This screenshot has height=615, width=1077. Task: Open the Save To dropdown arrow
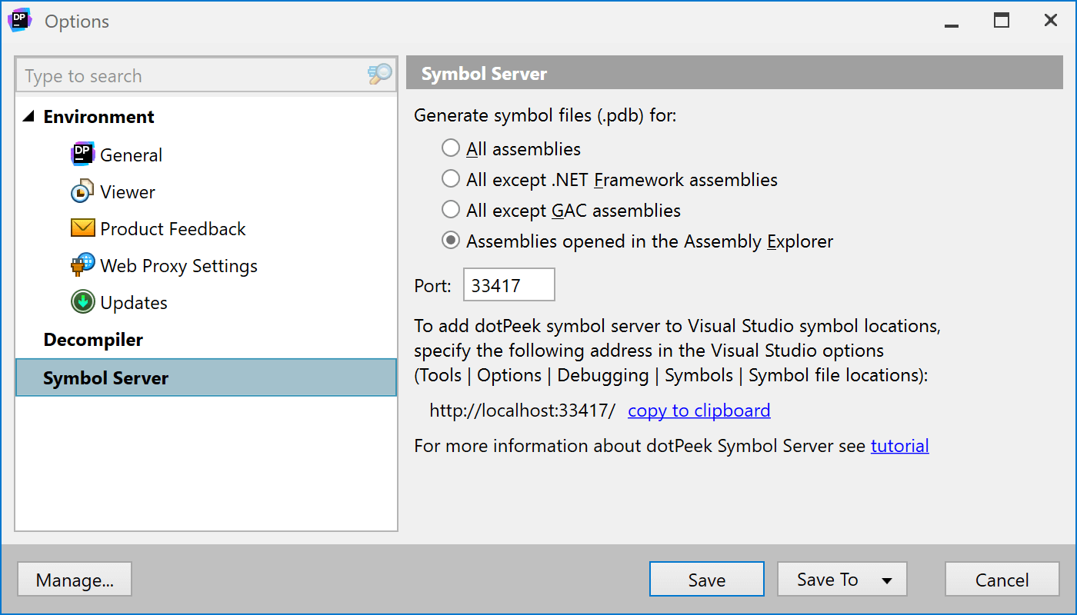click(887, 580)
